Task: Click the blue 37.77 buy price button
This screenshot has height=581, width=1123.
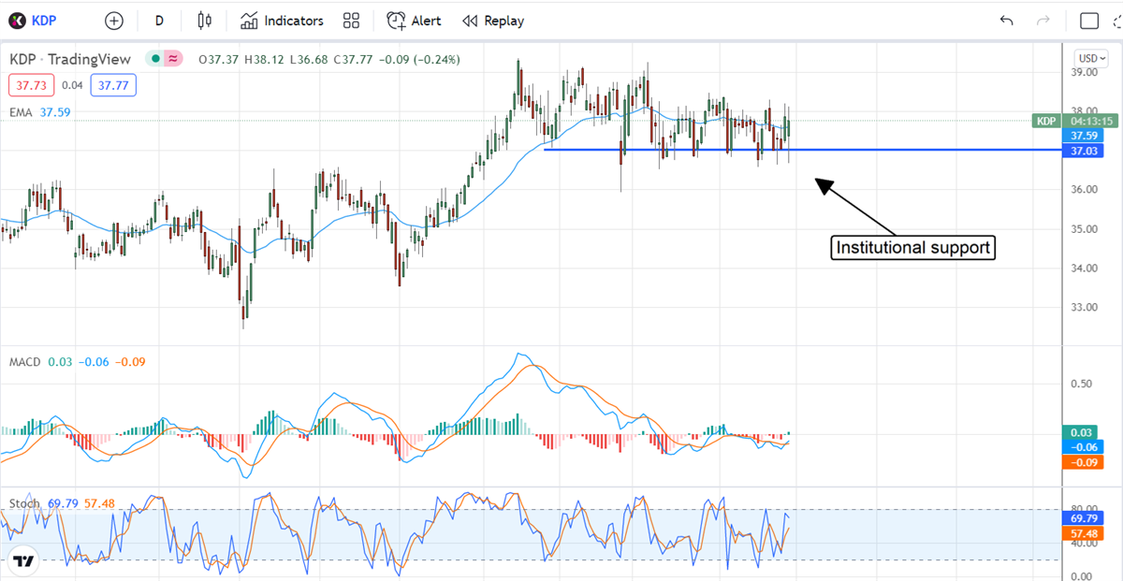Action: [113, 85]
